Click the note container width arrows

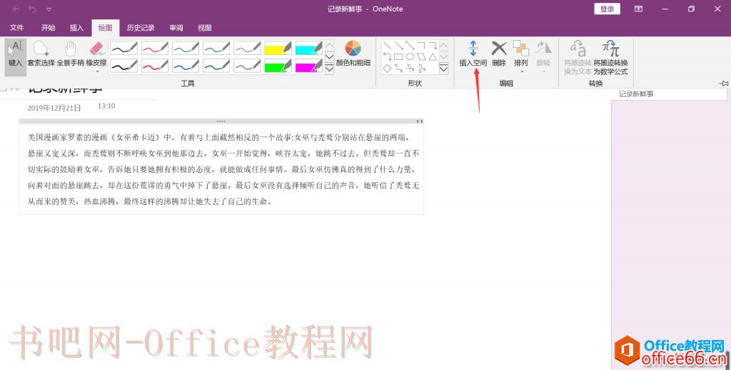pos(420,121)
